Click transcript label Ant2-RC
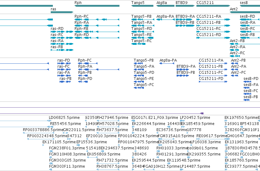 click(x=237, y=53)
